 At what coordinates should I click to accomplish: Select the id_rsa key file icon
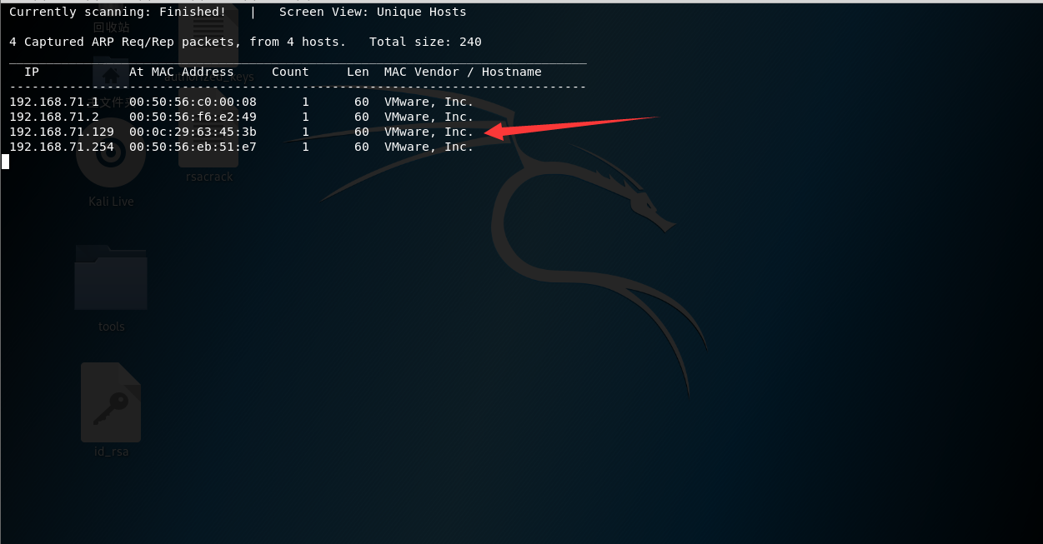[111, 402]
